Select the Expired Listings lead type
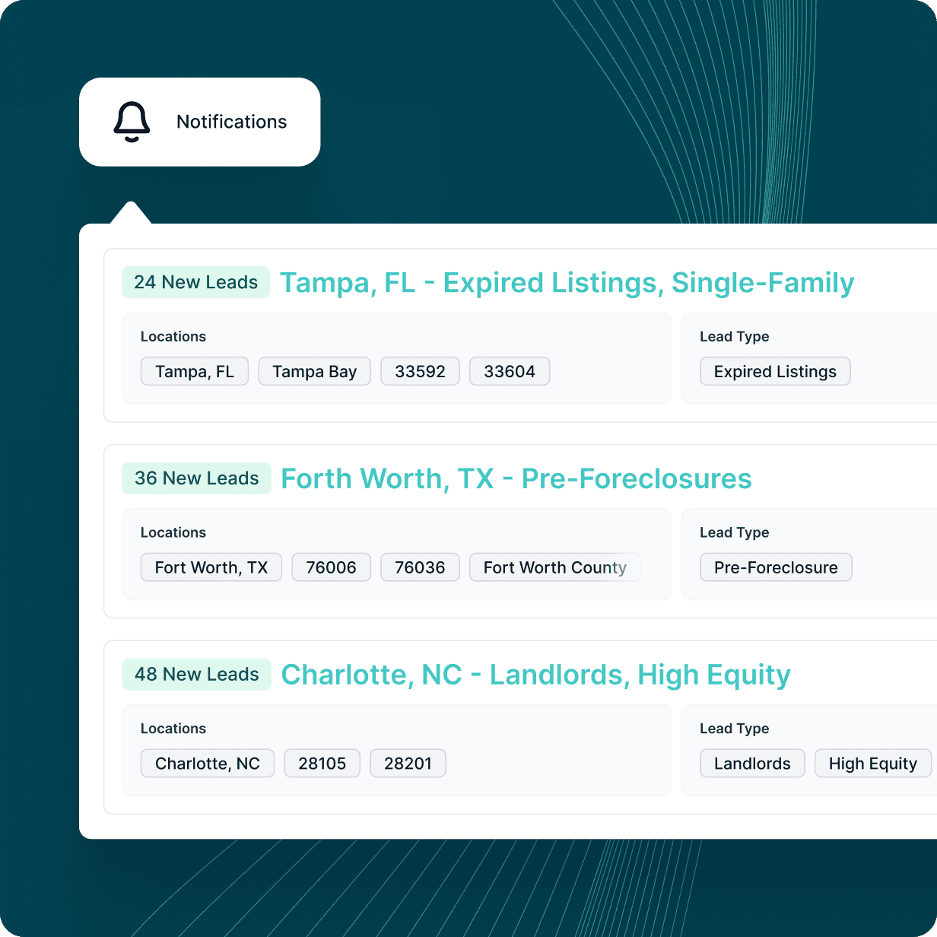Screen dimensions: 937x937 point(774,371)
